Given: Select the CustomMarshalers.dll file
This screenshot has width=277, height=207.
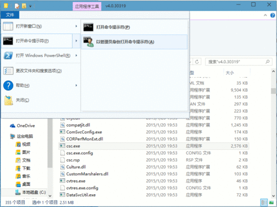Looking at the screenshot, I should click(87, 174).
